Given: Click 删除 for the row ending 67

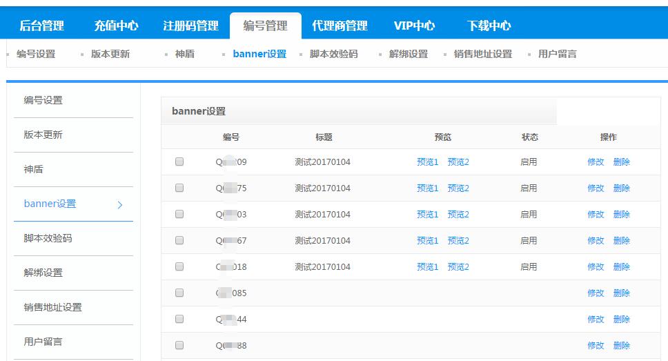Looking at the screenshot, I should (621, 241).
